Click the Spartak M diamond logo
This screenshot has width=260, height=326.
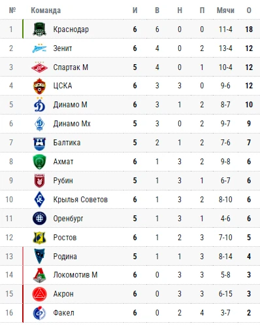click(39, 67)
